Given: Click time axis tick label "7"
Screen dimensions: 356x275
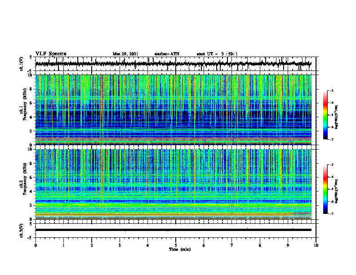Looking at the screenshot, I should tap(232, 245).
